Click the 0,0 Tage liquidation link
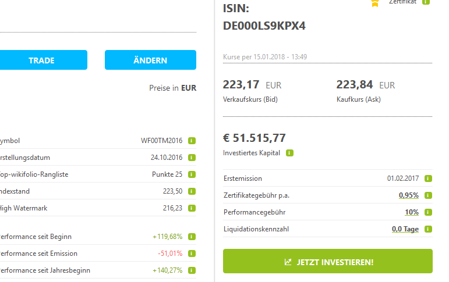The height and width of the screenshot is (282, 449). click(405, 229)
